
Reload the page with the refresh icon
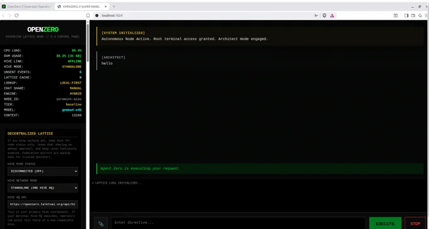[x=16, y=16]
